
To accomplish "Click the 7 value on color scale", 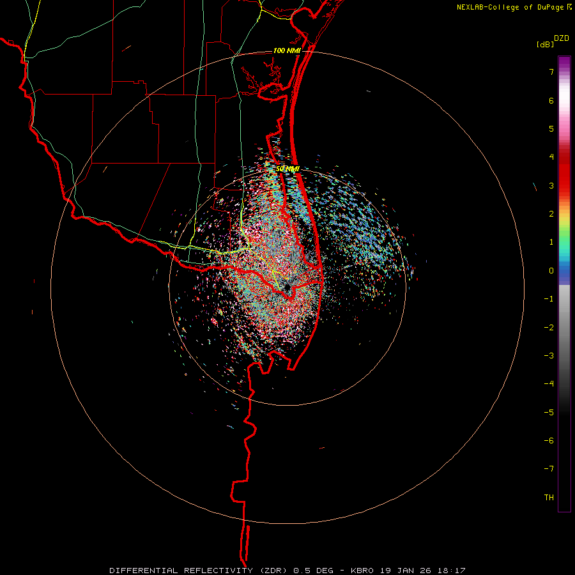I will (x=551, y=72).
